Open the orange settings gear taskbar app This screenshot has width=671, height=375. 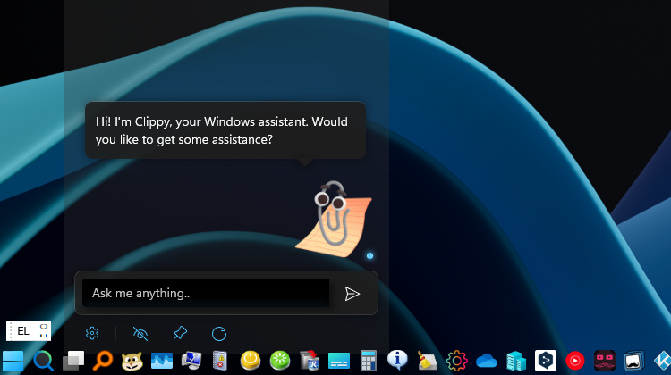coord(457,361)
